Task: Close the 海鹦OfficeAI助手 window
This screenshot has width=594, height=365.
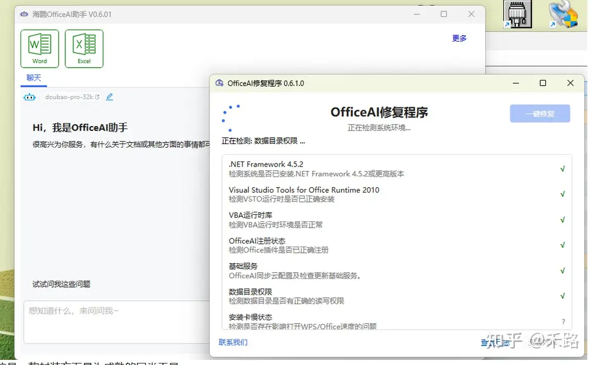Action: pos(471,14)
